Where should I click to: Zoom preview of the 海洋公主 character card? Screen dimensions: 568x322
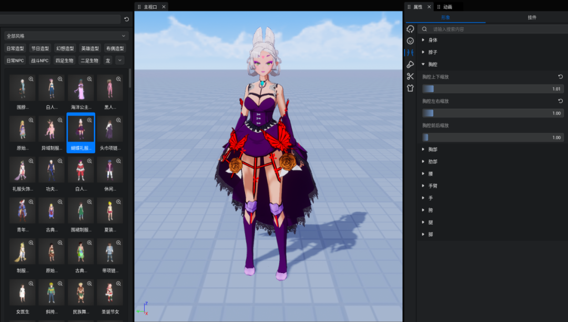89,79
